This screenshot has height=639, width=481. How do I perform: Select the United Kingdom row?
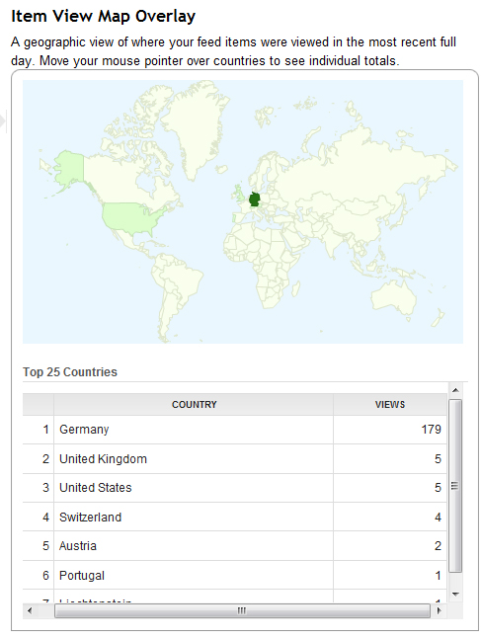(235, 459)
